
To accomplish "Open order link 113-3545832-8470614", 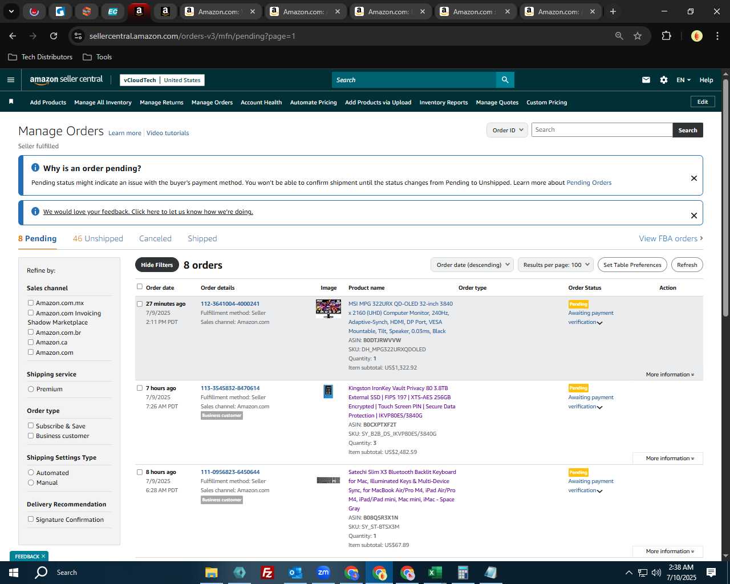I will 230,388.
